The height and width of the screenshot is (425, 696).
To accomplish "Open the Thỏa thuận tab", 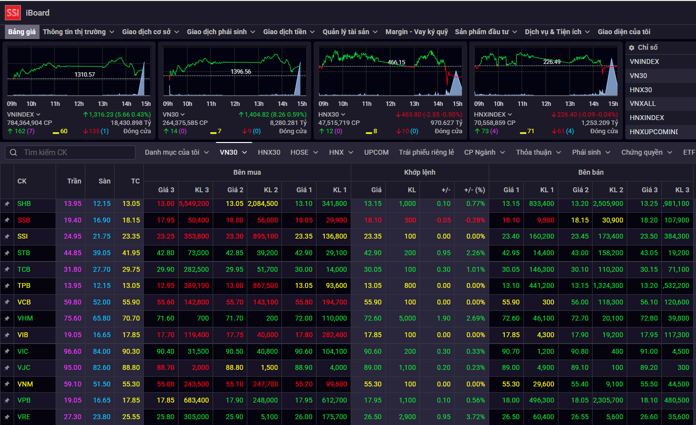I will [539, 152].
